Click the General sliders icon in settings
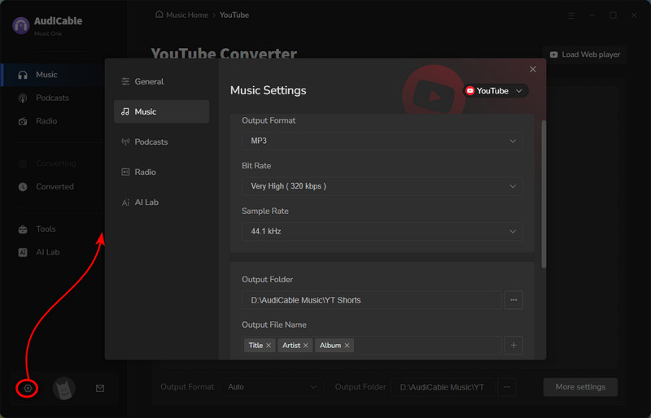The width and height of the screenshot is (651, 418). pyautogui.click(x=125, y=81)
